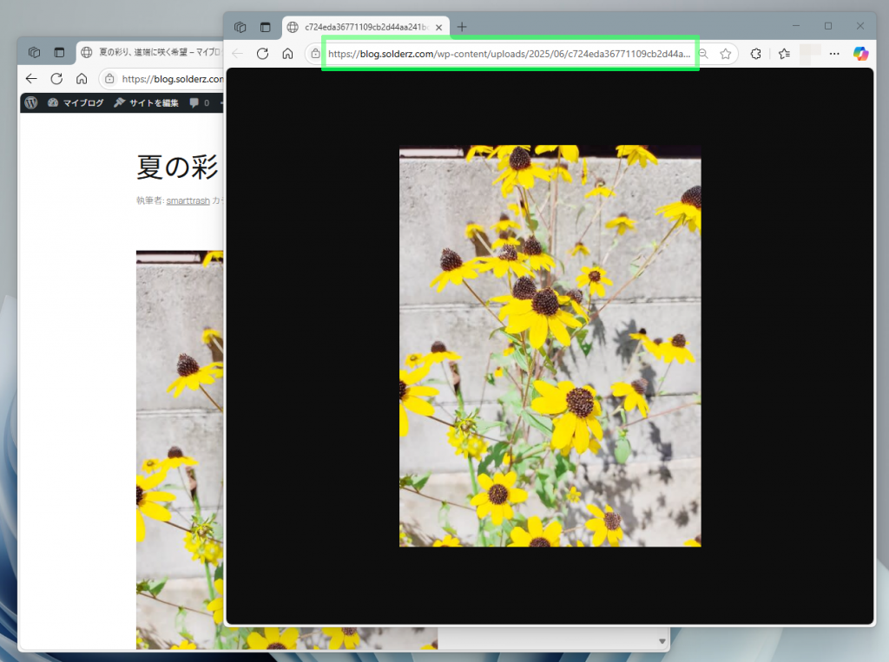Refresh the front image page
The image size is (889, 662).
[x=262, y=54]
